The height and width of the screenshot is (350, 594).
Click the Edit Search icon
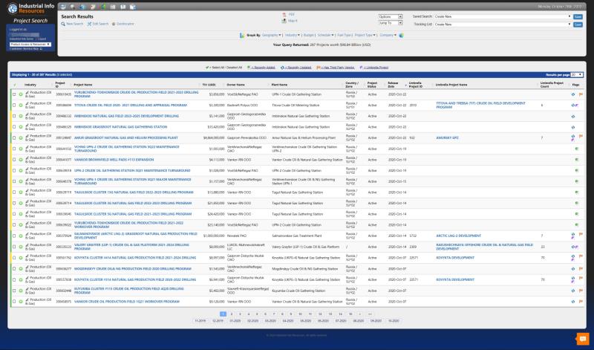88,24
